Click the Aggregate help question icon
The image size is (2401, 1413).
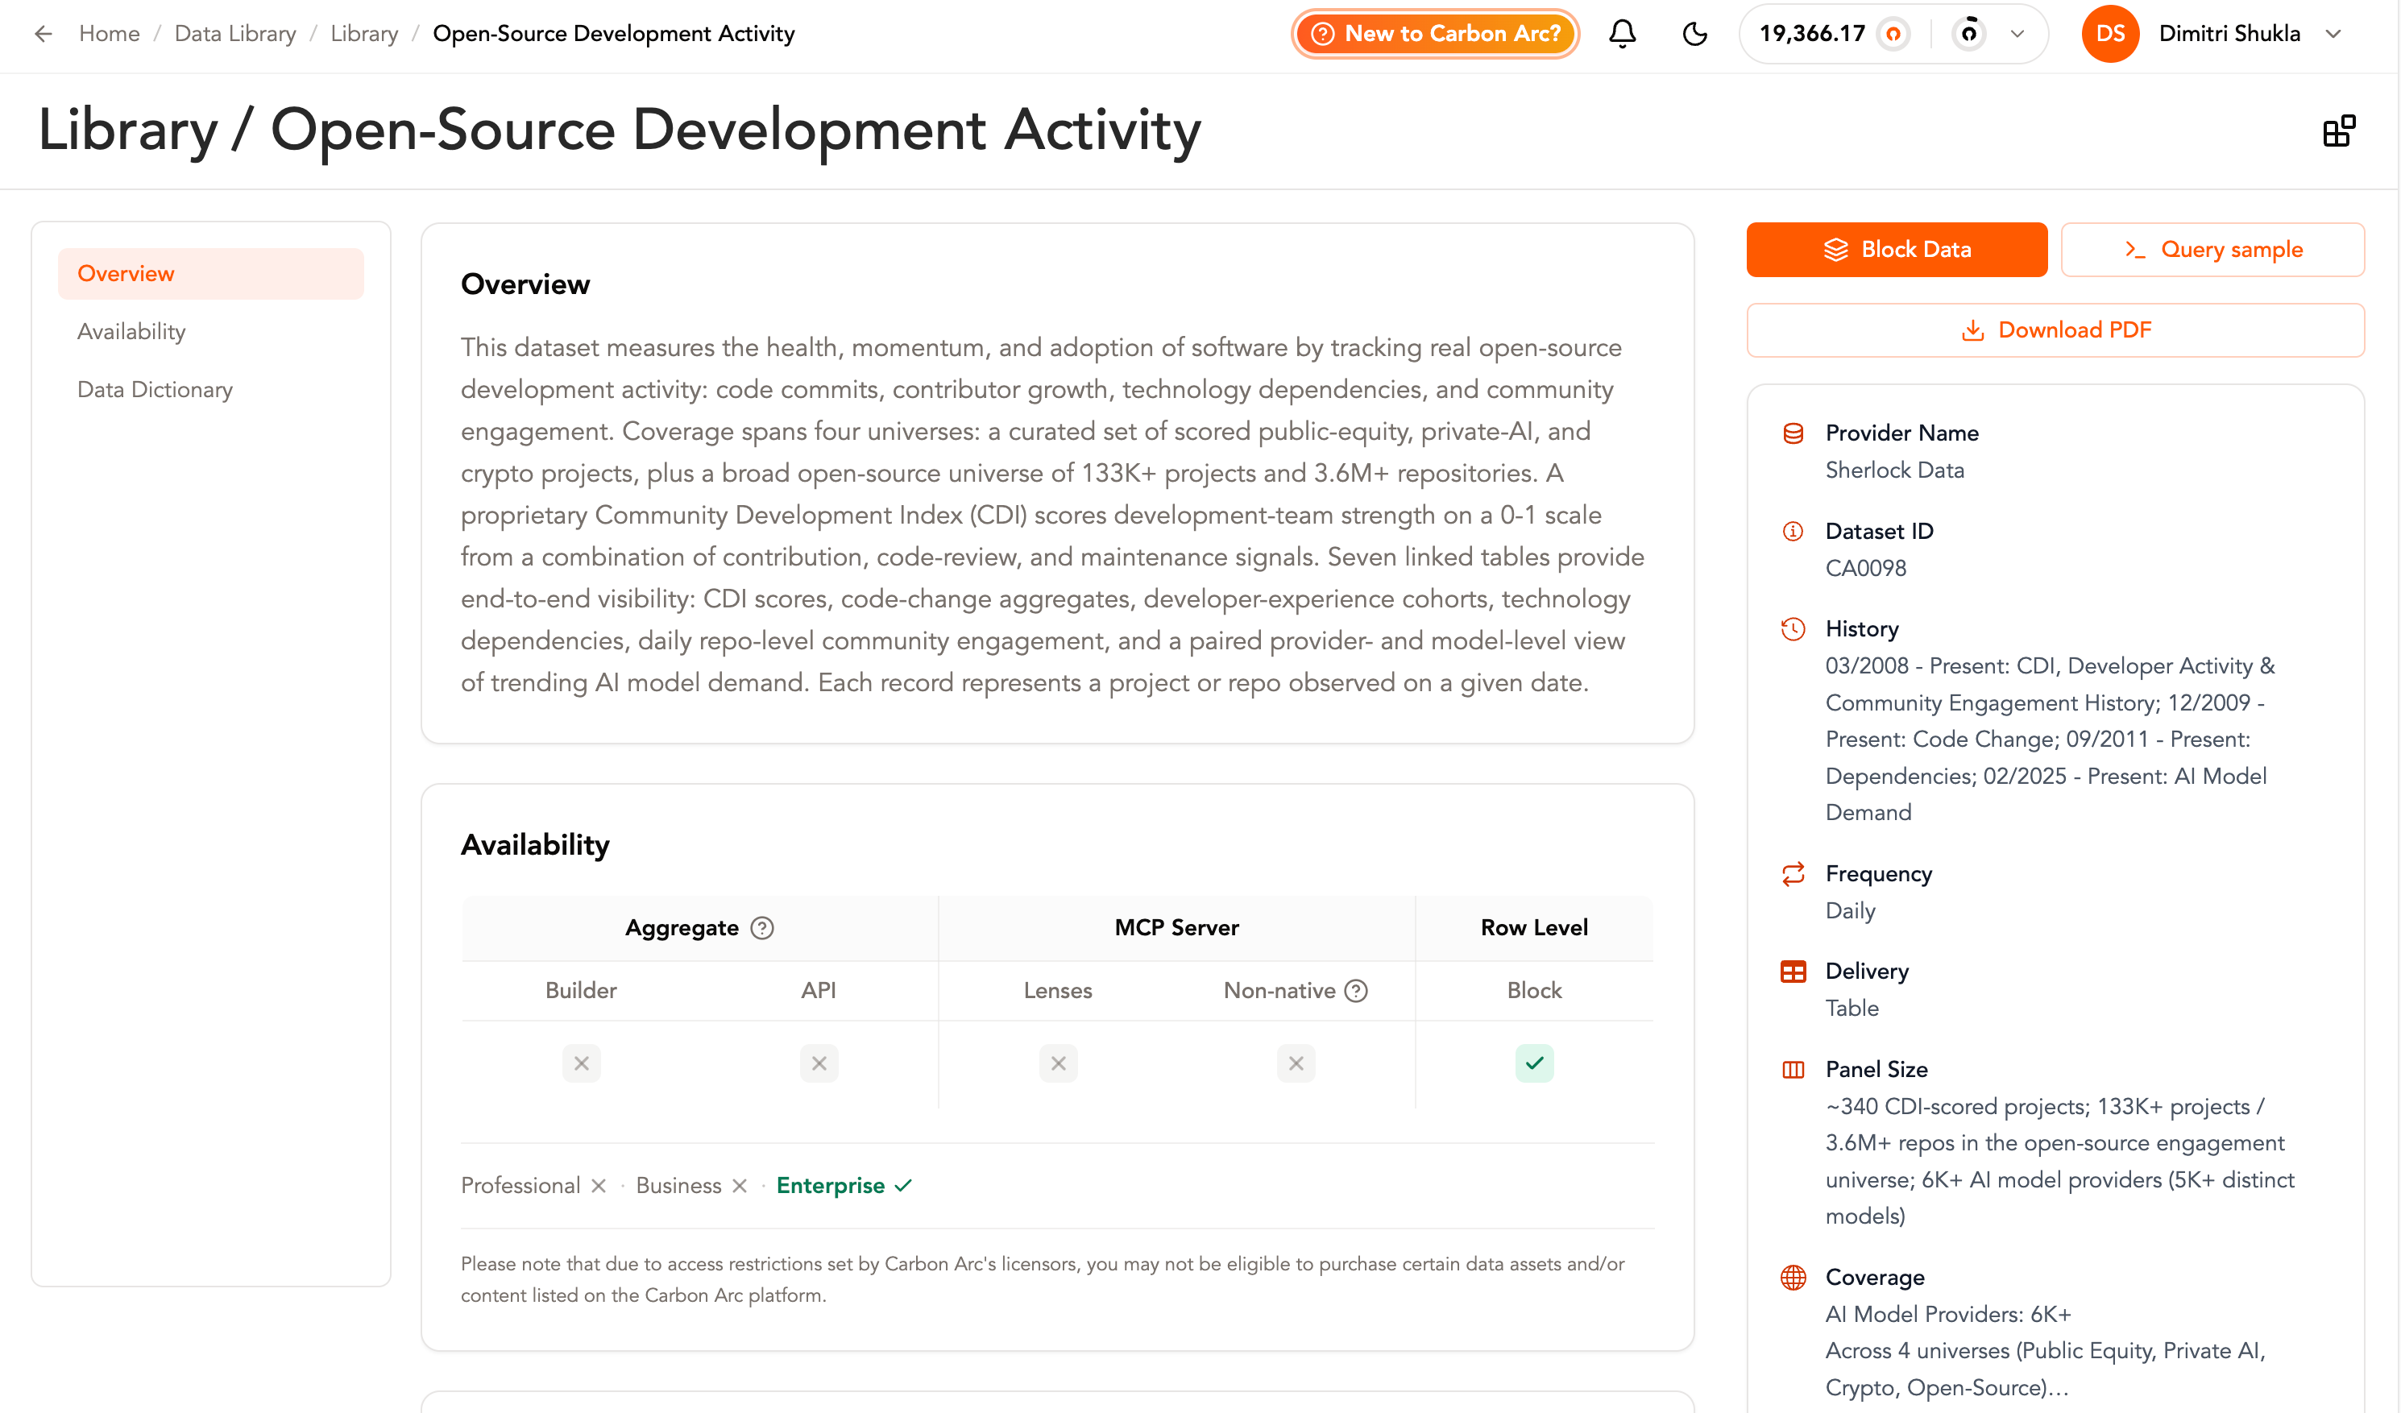[x=762, y=928]
